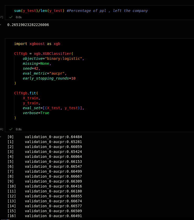Place cursor on eval_metric="aucpr" line
The width and height of the screenshot is (194, 220).
[x=45, y=73]
